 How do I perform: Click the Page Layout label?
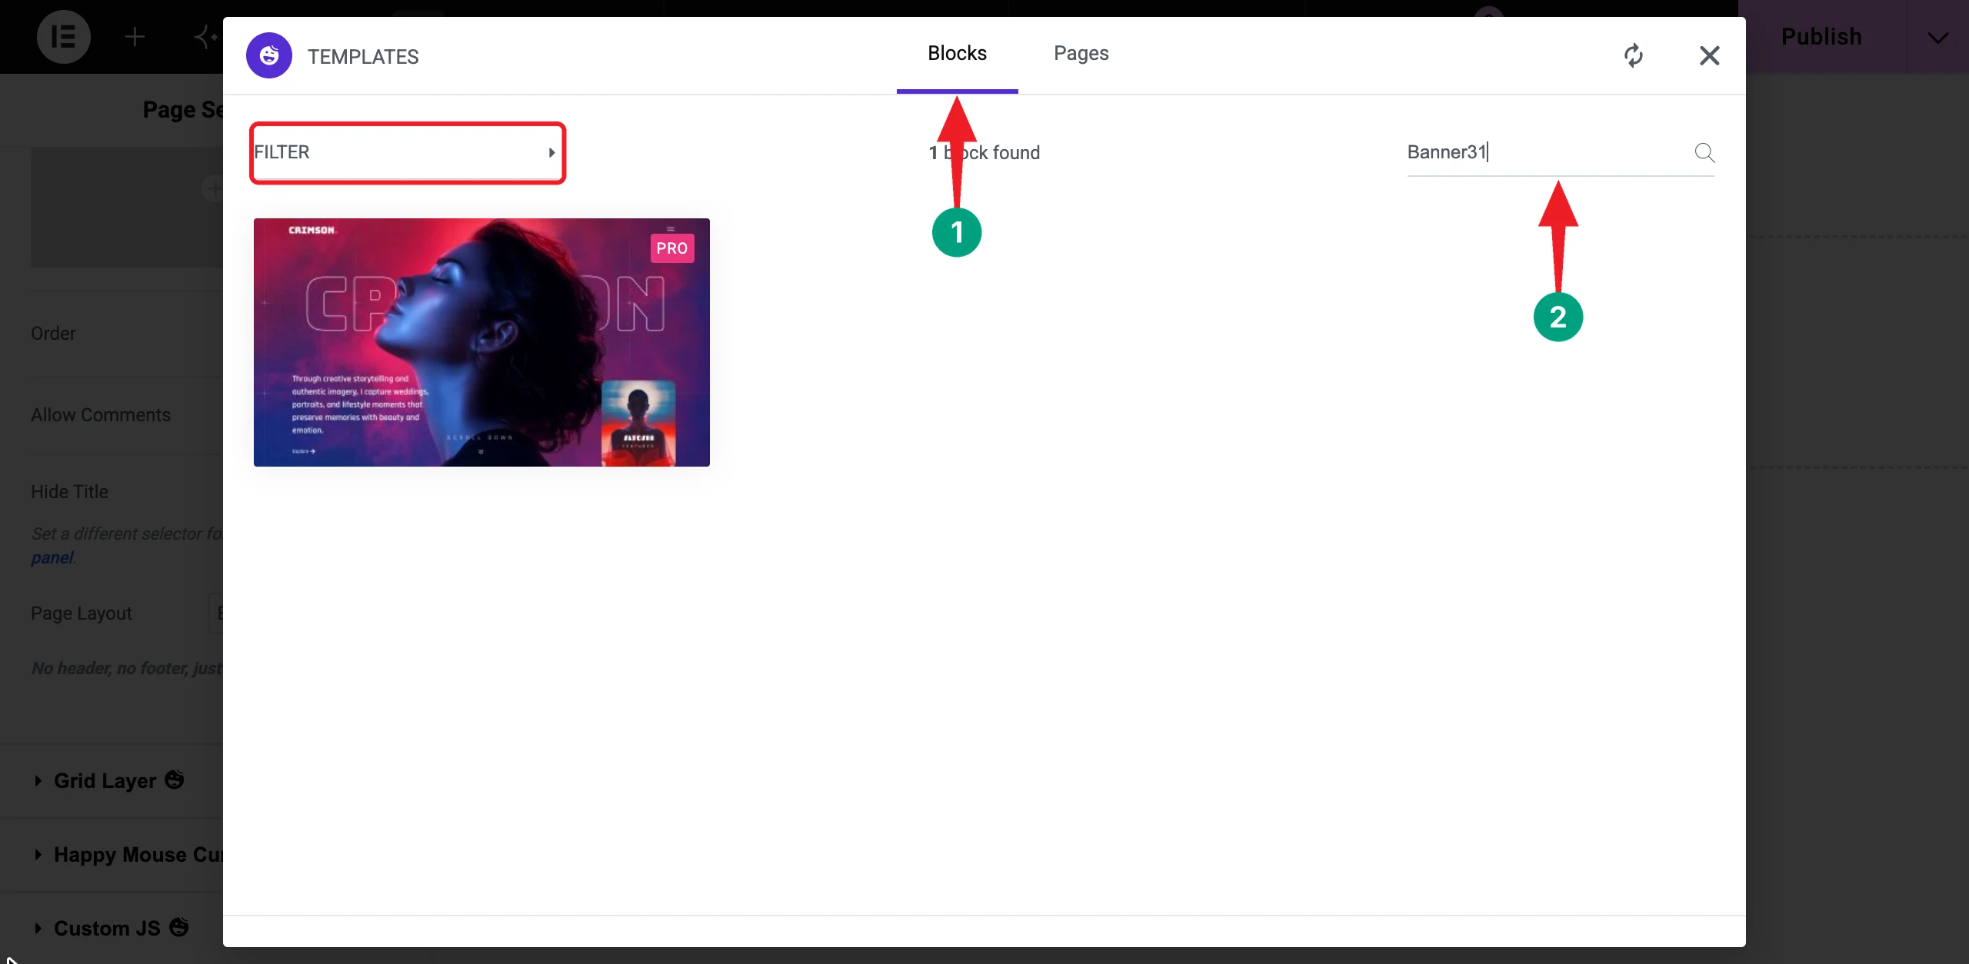(82, 613)
